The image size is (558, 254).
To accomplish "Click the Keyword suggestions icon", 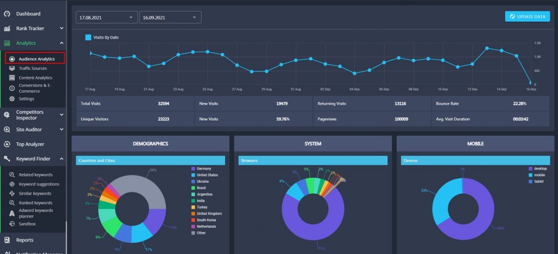I will tap(12, 184).
